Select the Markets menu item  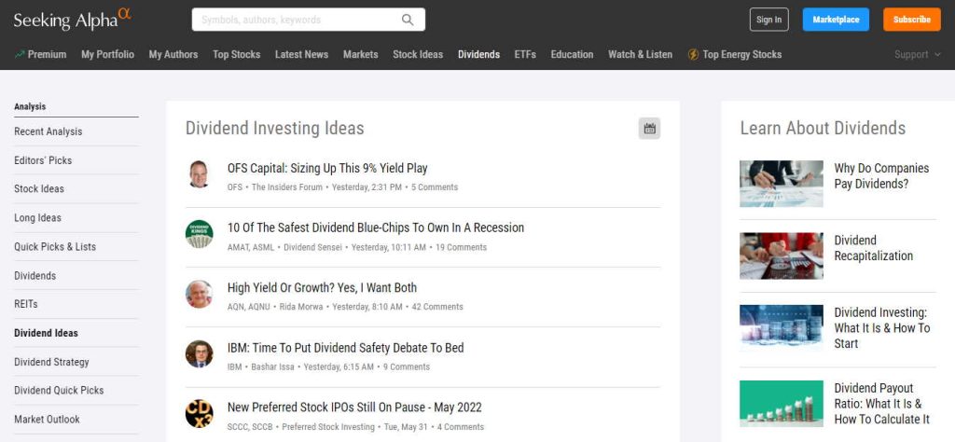pos(361,55)
